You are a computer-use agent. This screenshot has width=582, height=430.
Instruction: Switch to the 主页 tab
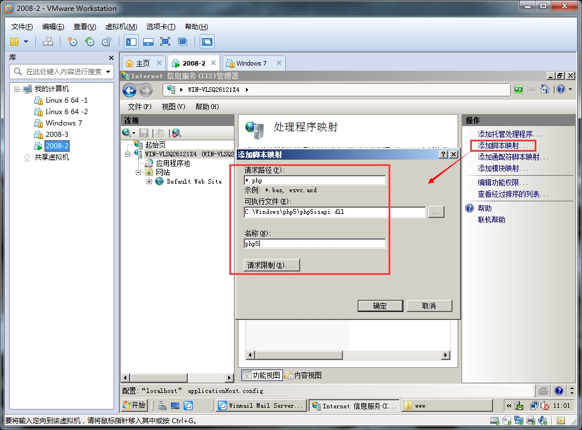(143, 63)
